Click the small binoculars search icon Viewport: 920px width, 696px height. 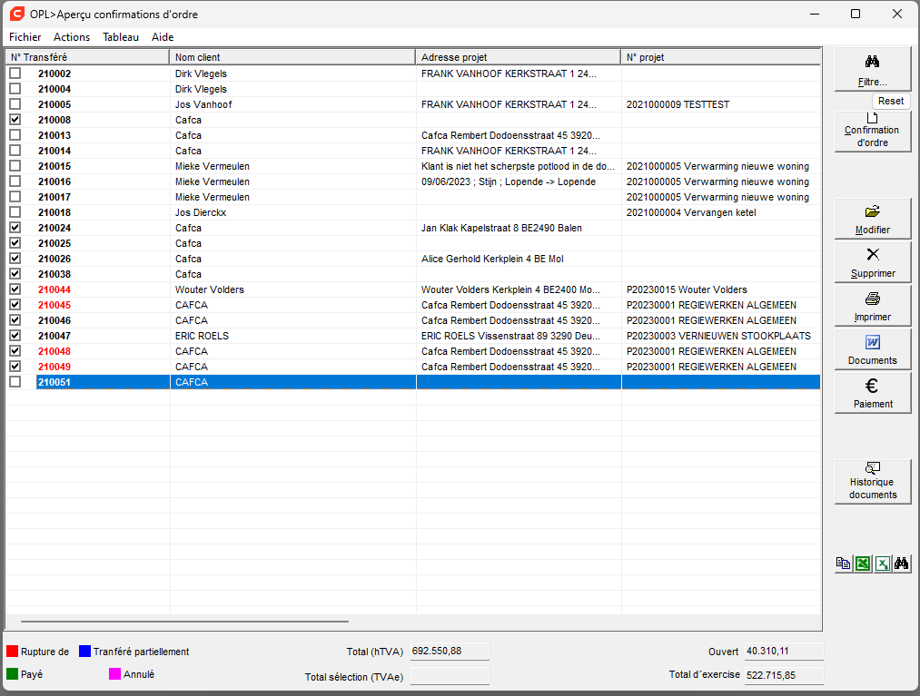(x=902, y=564)
